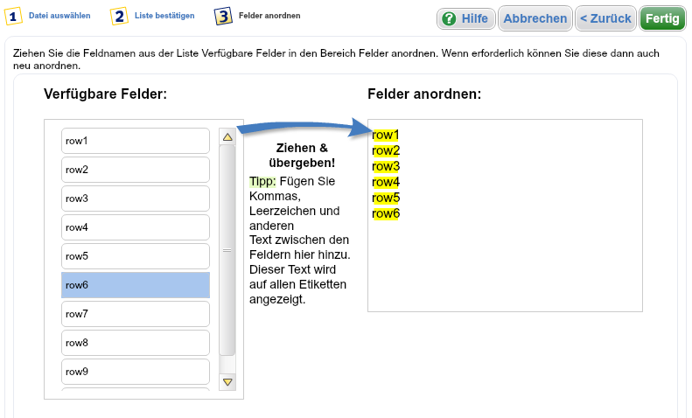Go back with the Zurück button
Viewport: 692px width, 418px height.
tap(605, 19)
